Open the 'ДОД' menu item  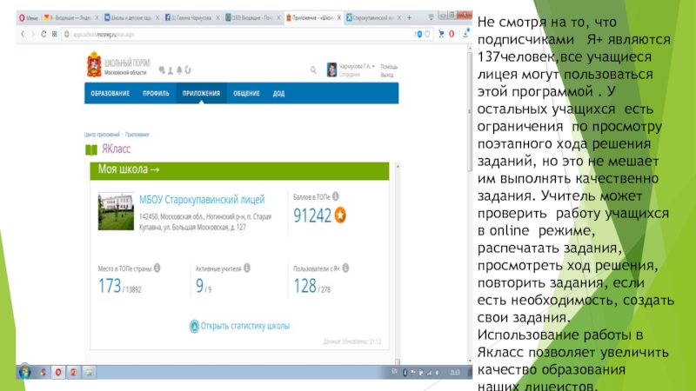click(x=278, y=94)
